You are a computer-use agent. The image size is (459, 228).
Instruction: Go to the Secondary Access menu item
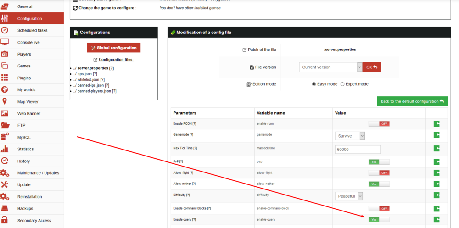pyautogui.click(x=34, y=221)
